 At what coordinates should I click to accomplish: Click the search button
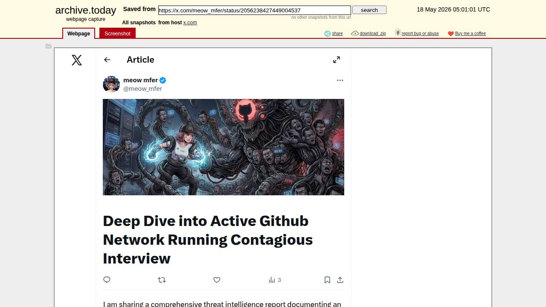[x=369, y=10]
